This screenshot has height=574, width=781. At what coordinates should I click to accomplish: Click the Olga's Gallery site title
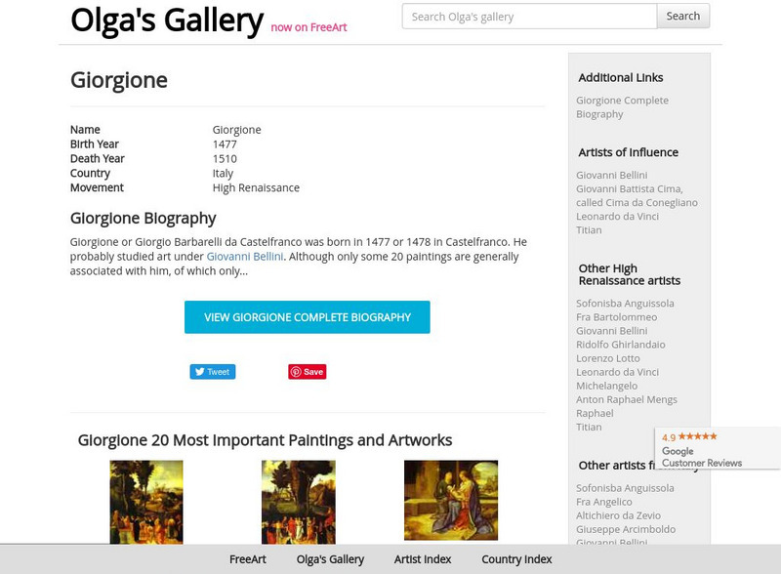tap(167, 20)
